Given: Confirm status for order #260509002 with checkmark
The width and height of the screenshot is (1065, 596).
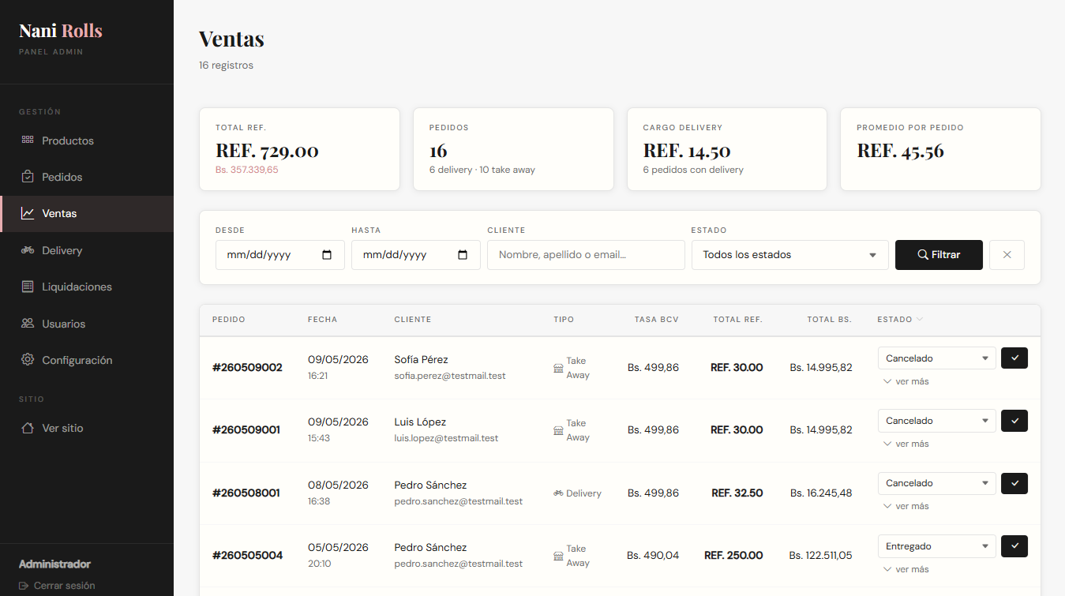Looking at the screenshot, I should tap(1014, 358).
